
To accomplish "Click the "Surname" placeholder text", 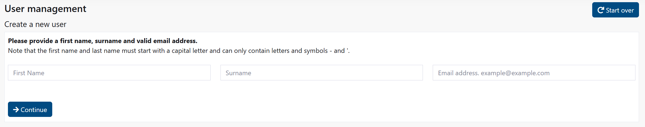I will click(x=238, y=73).
